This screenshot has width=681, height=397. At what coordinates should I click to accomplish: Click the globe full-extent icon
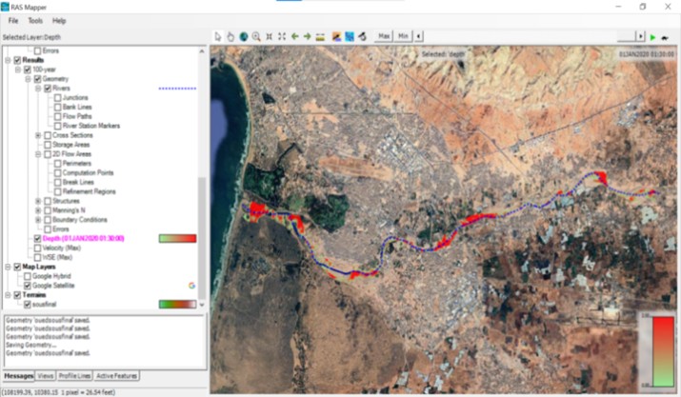244,37
